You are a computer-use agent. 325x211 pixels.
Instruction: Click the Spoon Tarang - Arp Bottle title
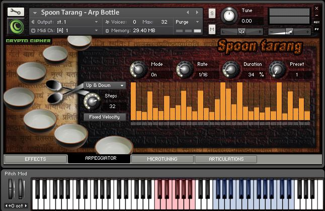(x=80, y=13)
